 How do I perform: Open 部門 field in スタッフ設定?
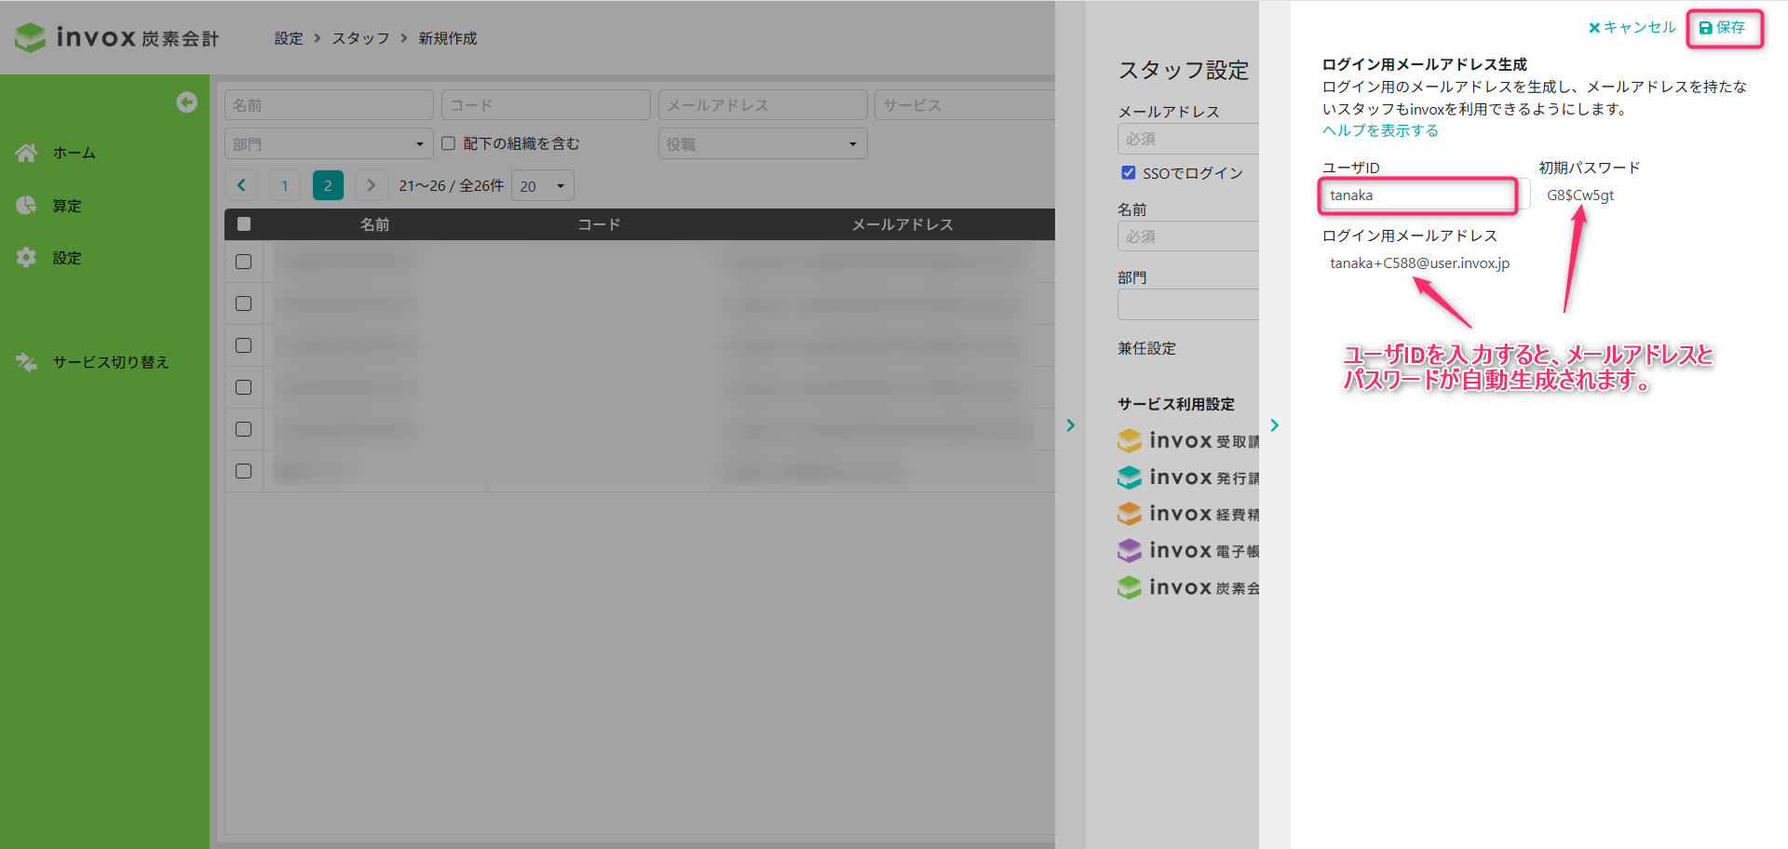tap(1188, 304)
